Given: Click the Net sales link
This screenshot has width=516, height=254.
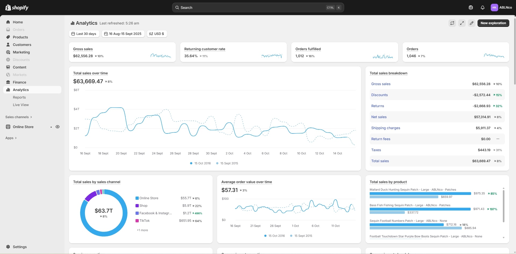Looking at the screenshot, I should click(x=379, y=117).
